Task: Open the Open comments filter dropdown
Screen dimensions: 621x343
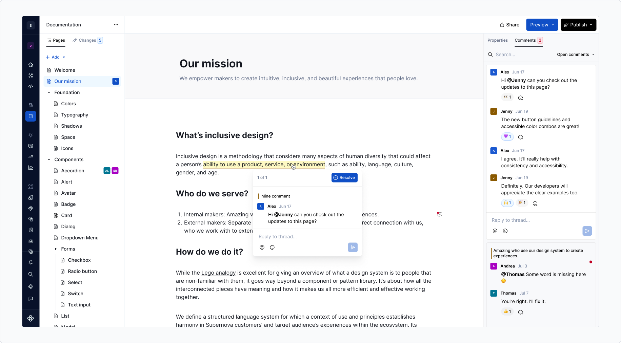Action: pyautogui.click(x=576, y=55)
